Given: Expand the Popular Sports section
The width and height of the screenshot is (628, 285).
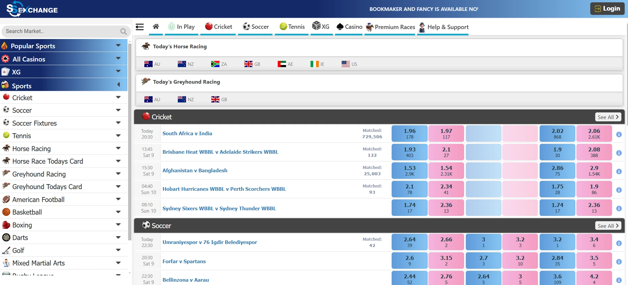Looking at the screenshot, I should (x=64, y=46).
